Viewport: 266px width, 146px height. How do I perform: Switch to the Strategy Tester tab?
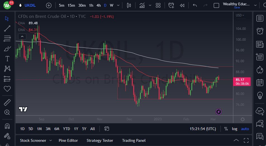pyautogui.click(x=100, y=140)
